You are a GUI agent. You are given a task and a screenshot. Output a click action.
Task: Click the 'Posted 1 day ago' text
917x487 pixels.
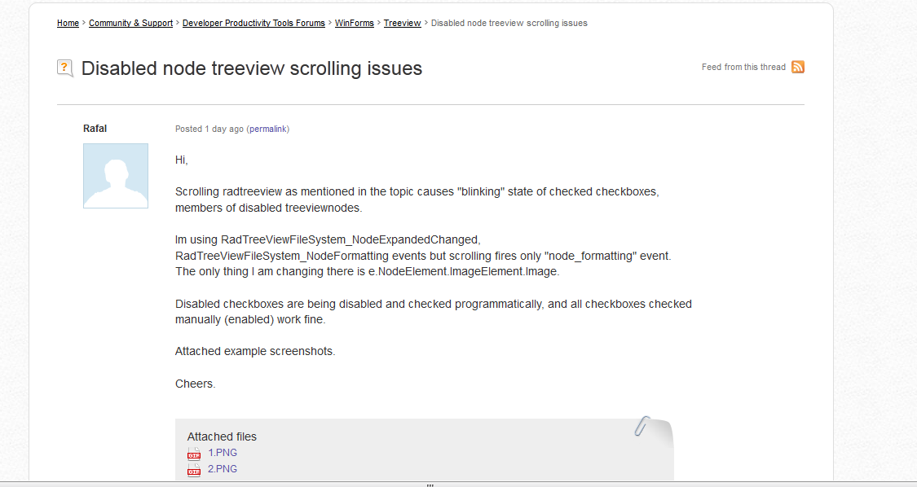pyautogui.click(x=209, y=129)
